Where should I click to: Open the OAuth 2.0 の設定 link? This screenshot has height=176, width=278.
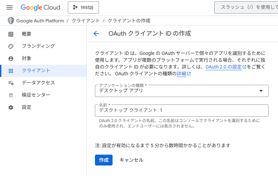pos(223,67)
